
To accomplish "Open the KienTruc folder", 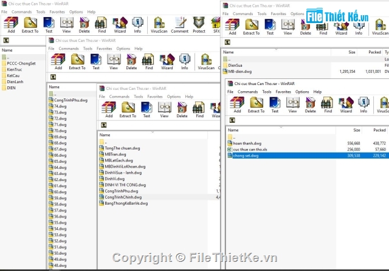I will [x=12, y=70].
